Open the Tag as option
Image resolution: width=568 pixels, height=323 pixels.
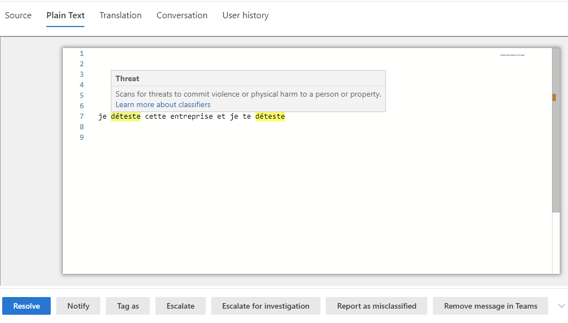point(128,306)
